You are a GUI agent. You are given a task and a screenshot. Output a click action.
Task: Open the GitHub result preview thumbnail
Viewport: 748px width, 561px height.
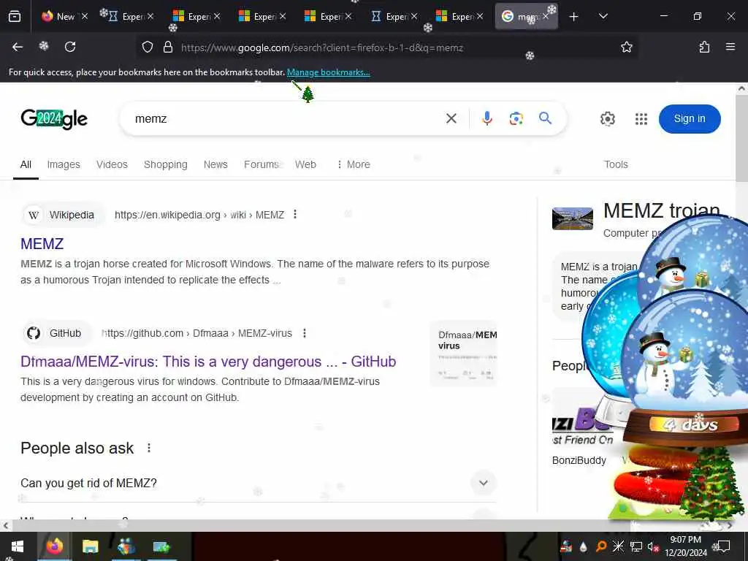pyautogui.click(x=464, y=353)
